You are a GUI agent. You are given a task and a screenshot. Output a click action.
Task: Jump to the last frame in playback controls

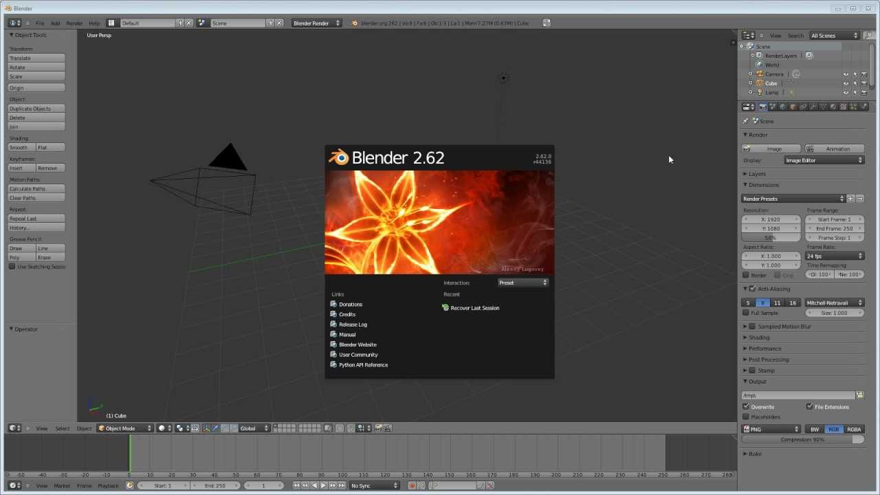point(342,485)
